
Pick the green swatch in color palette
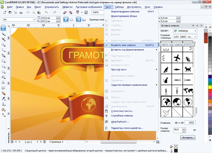(x=210, y=84)
